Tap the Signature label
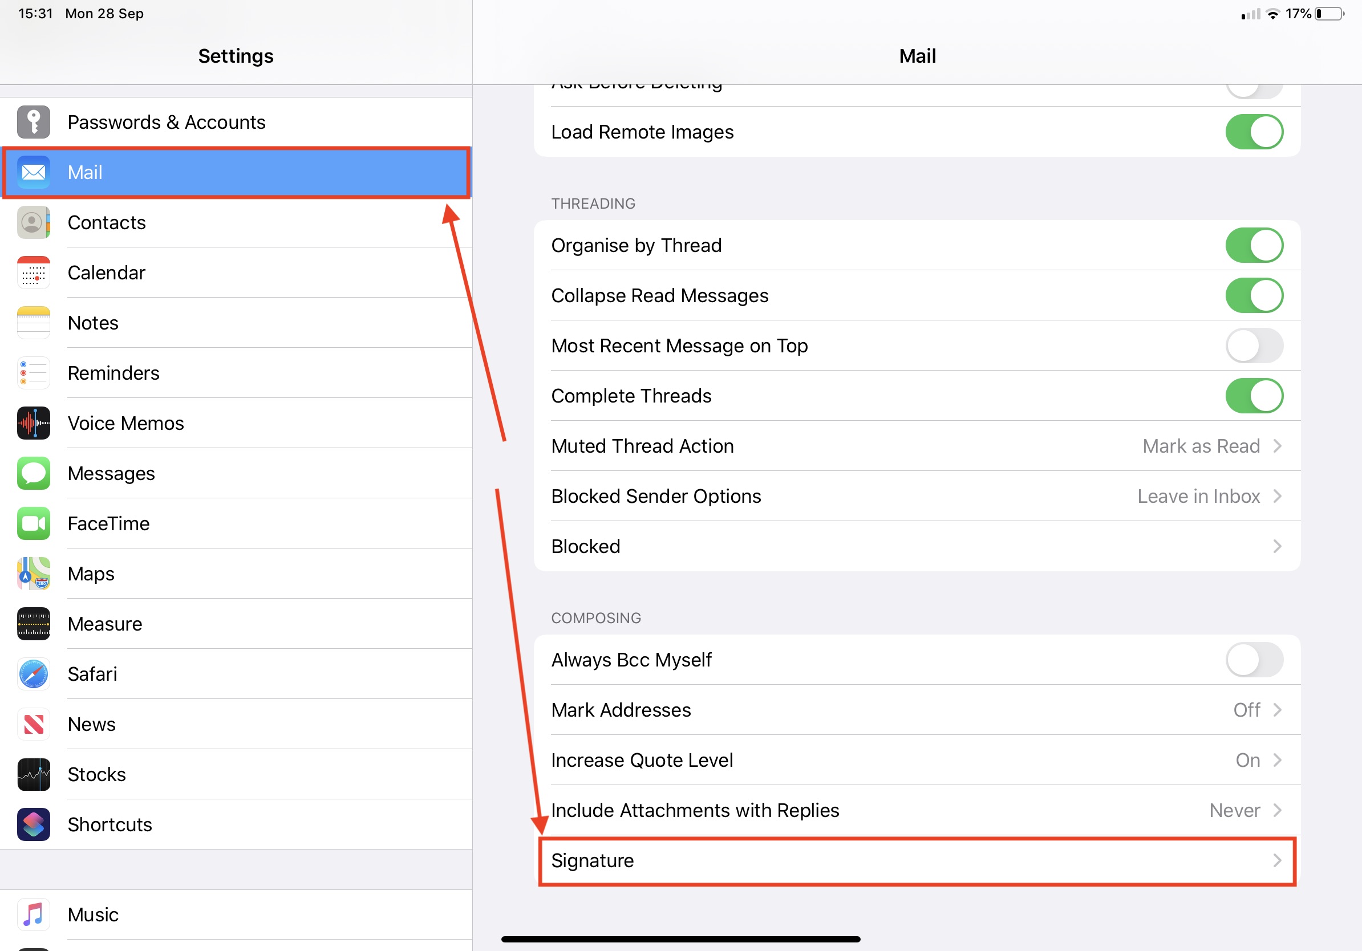1362x951 pixels. tap(592, 861)
